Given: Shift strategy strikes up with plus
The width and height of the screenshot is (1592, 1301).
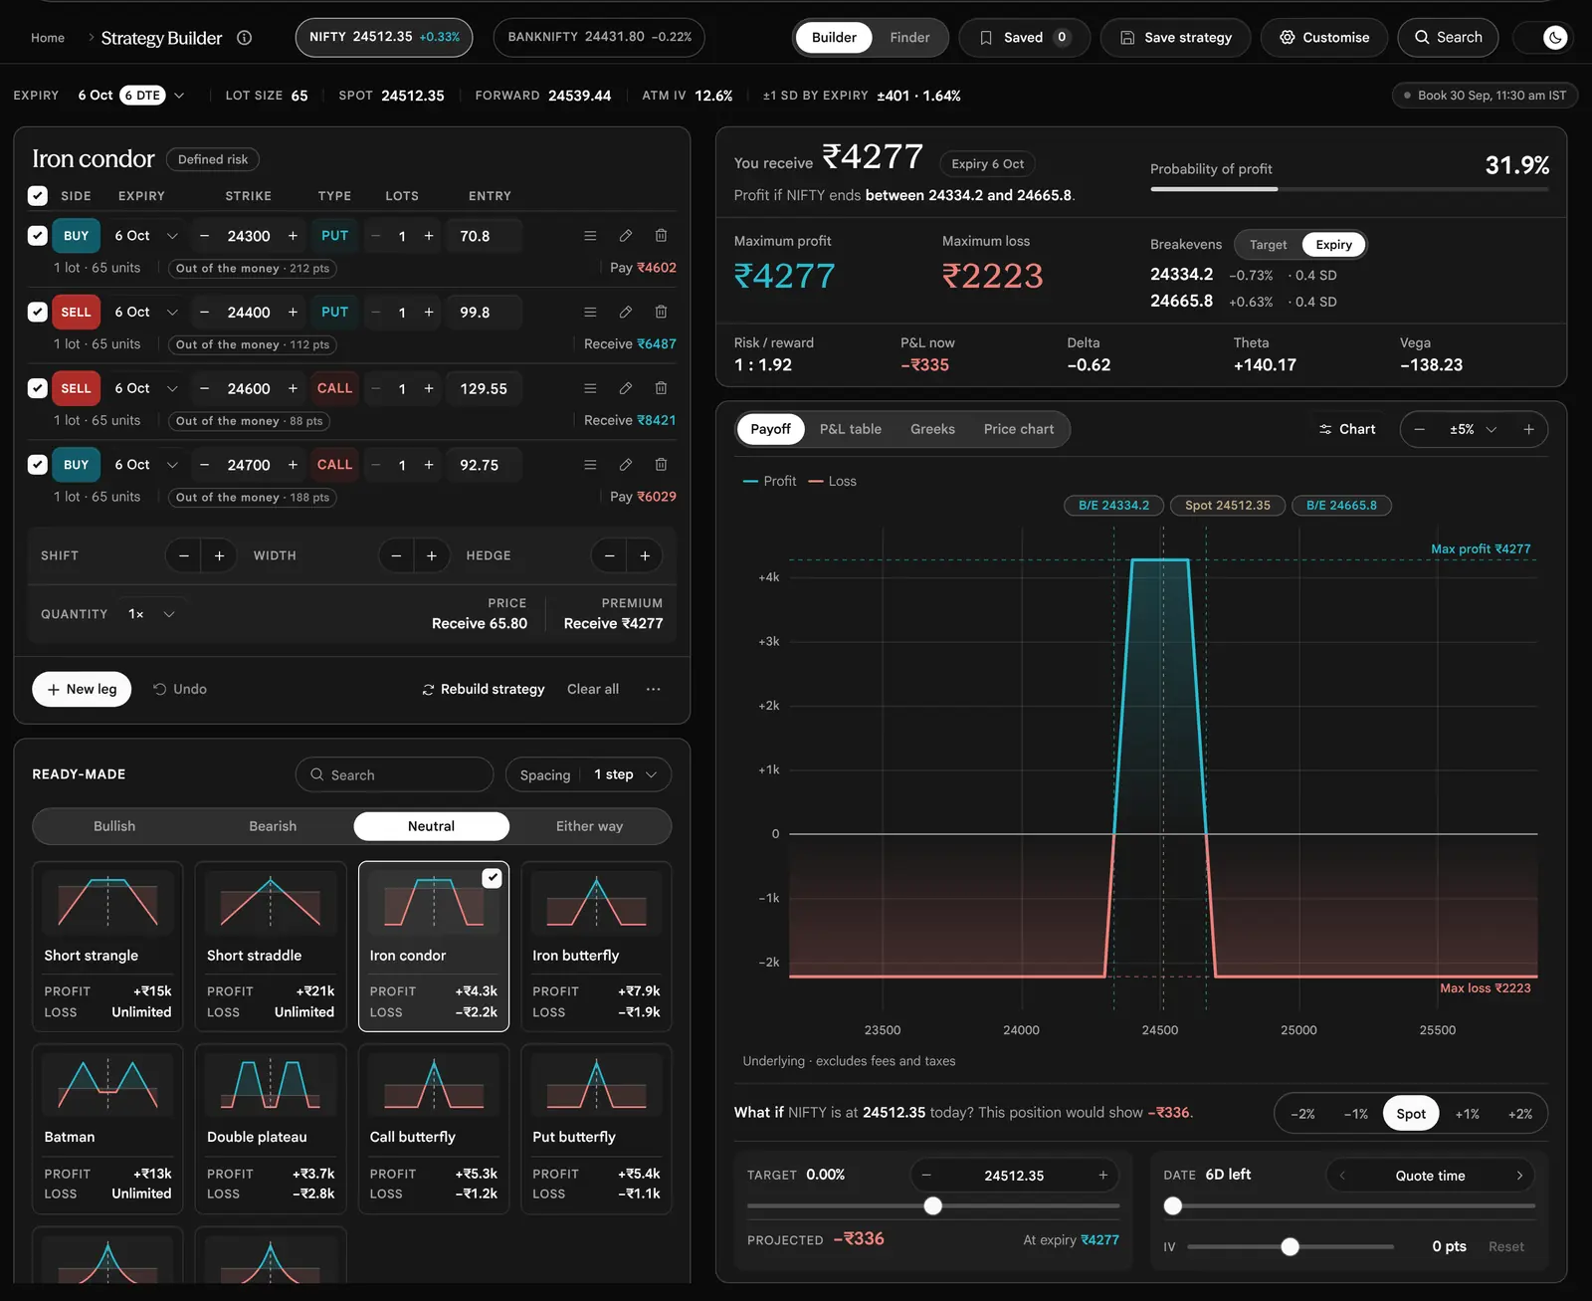Looking at the screenshot, I should tap(219, 555).
